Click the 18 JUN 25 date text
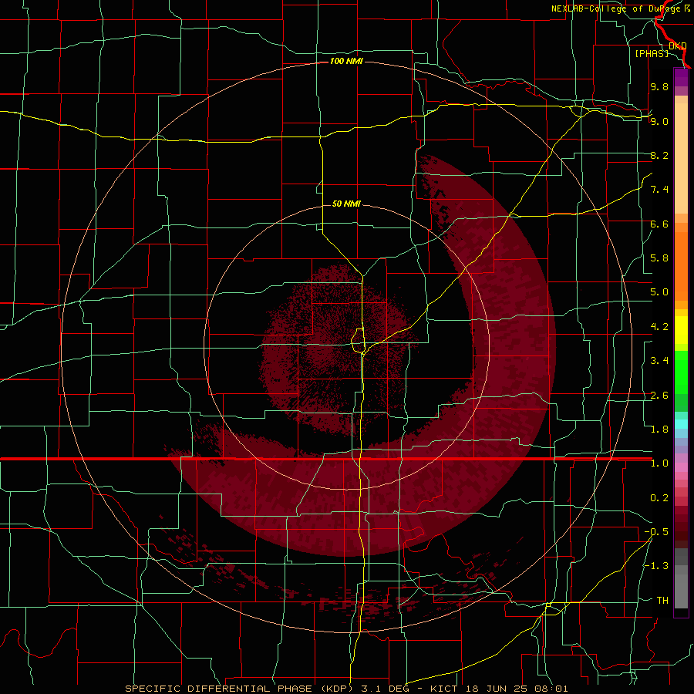Screen dimensions: 694x694 tap(496, 689)
